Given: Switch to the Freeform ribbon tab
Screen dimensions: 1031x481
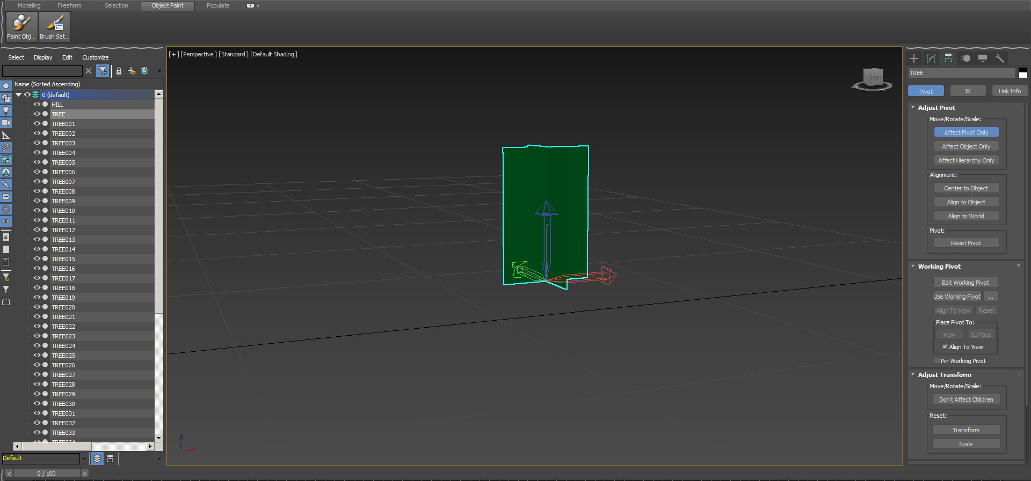Looking at the screenshot, I should coord(69,5).
